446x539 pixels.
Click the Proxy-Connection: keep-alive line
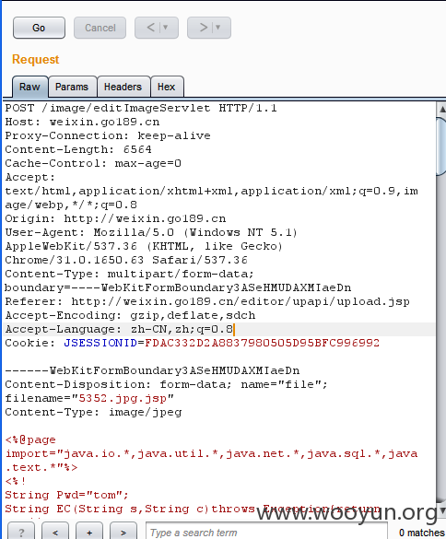[x=108, y=135]
